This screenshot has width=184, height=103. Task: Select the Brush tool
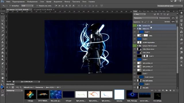click(3, 38)
